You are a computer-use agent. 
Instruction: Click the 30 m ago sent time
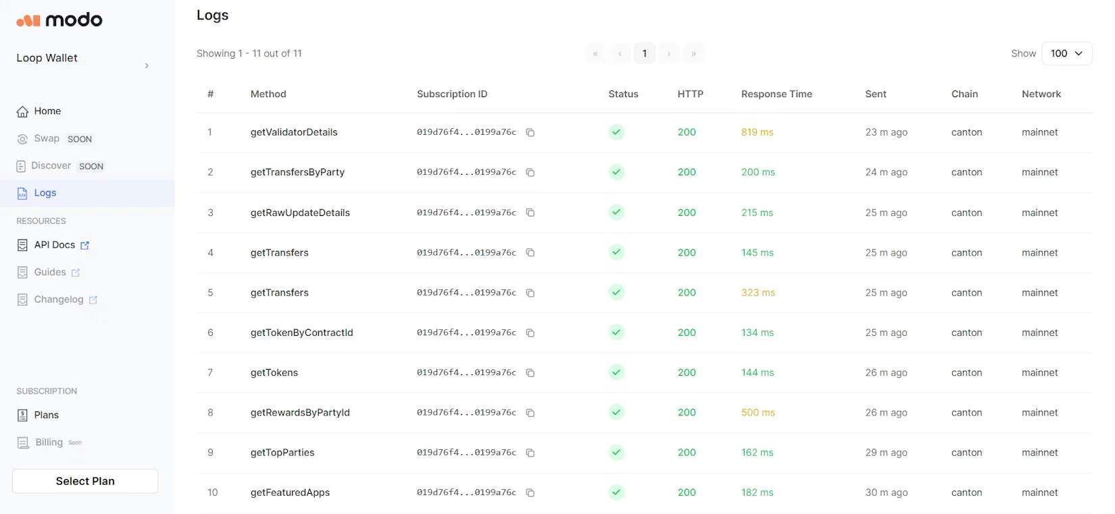tap(886, 492)
